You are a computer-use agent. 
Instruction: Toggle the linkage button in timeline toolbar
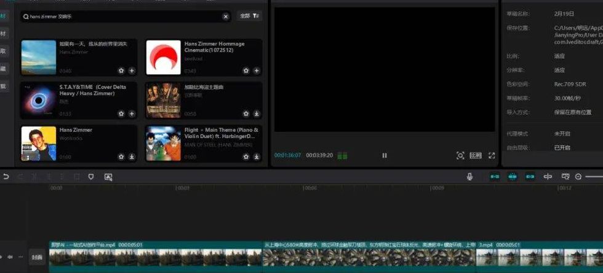point(530,177)
